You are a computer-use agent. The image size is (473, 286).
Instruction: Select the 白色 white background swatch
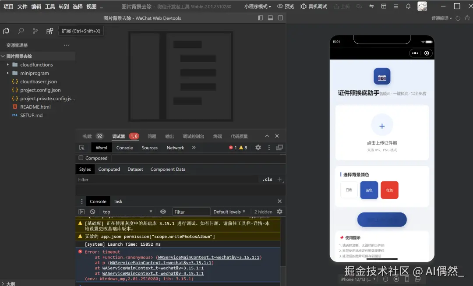pos(349,190)
